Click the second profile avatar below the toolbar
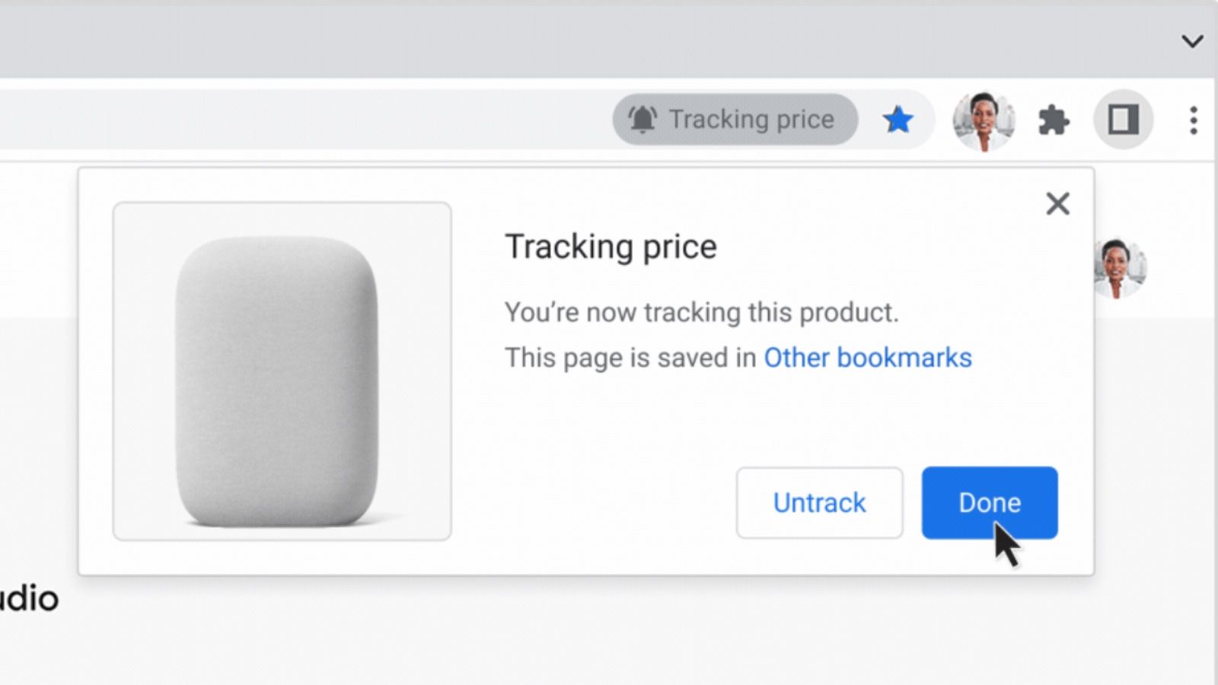Viewport: 1218px width, 685px height. tap(1119, 268)
